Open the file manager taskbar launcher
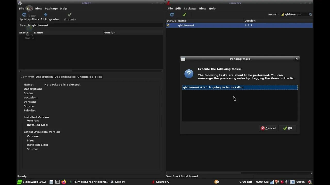Screen dimensions: 330x185 click(x=51, y=182)
